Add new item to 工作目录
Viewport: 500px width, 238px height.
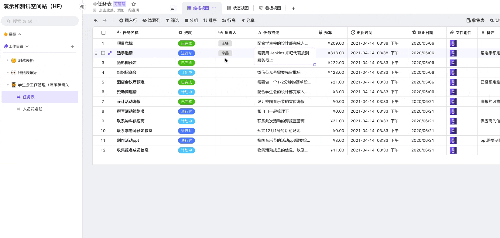(x=72, y=46)
